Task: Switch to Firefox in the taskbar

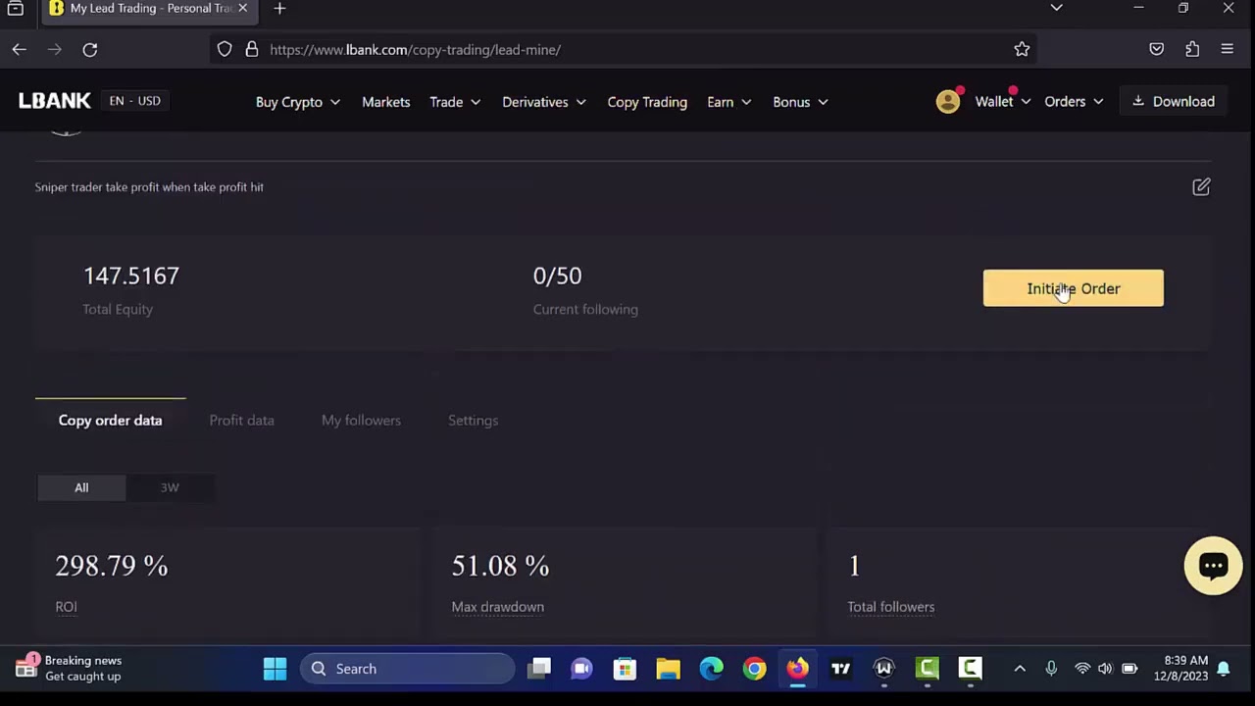Action: click(x=797, y=669)
